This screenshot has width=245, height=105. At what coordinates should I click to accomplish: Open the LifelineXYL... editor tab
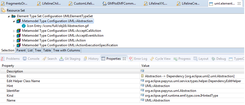coord(156,3)
